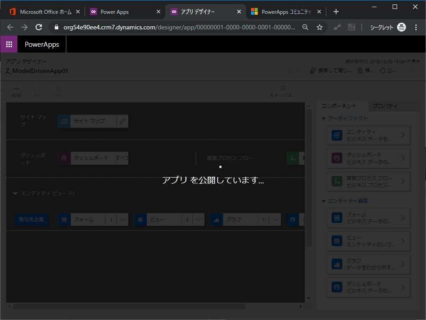Collapse the Artifacts (アーティファクト) group

(x=324, y=118)
